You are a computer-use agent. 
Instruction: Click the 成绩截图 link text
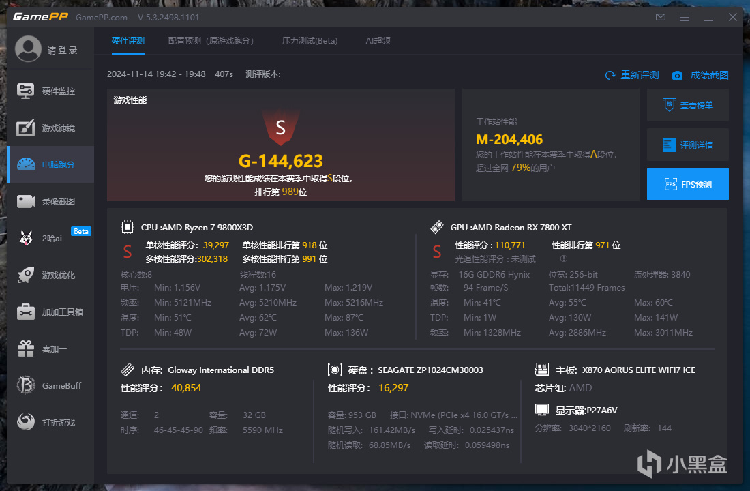pyautogui.click(x=709, y=75)
